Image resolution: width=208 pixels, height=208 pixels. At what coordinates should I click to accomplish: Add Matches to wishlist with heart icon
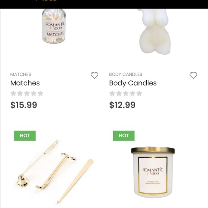tap(94, 75)
